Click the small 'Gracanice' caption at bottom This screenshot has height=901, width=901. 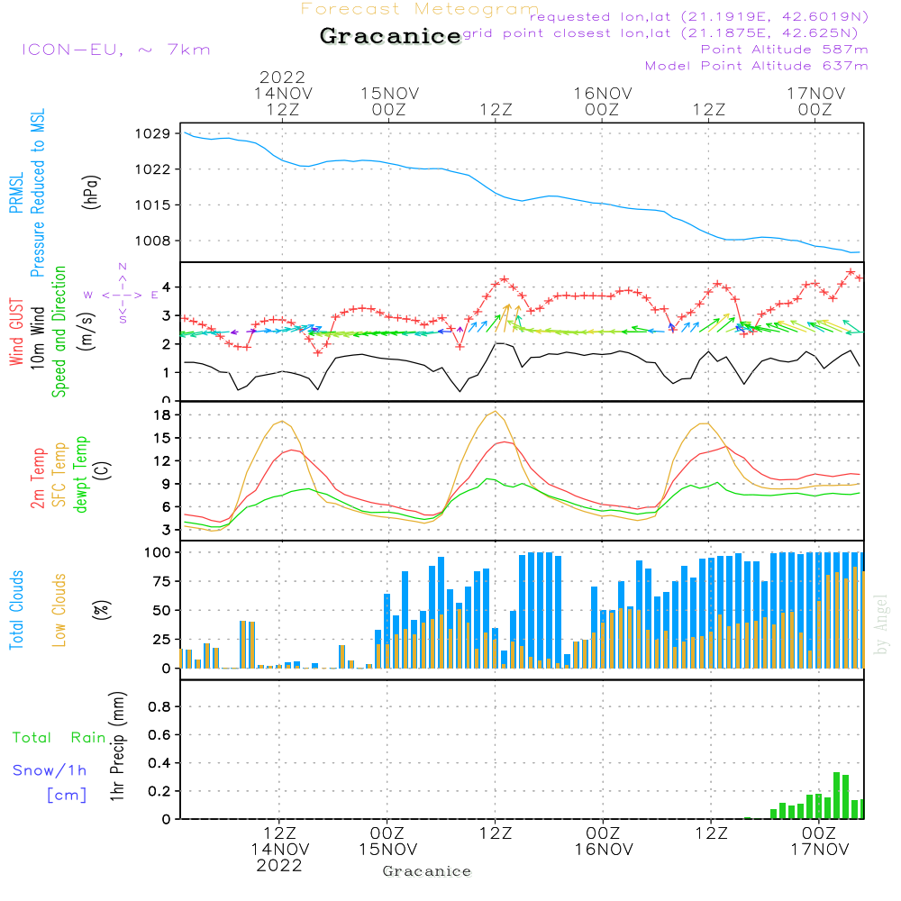point(426,871)
